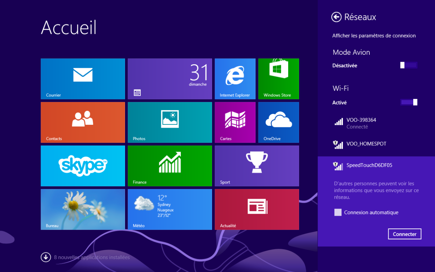Click the Activé label under Wi-Fi

tap(340, 103)
